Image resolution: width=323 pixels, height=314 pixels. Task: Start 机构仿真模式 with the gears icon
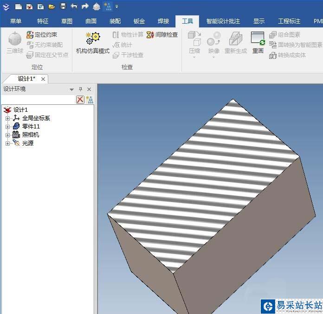pos(93,43)
